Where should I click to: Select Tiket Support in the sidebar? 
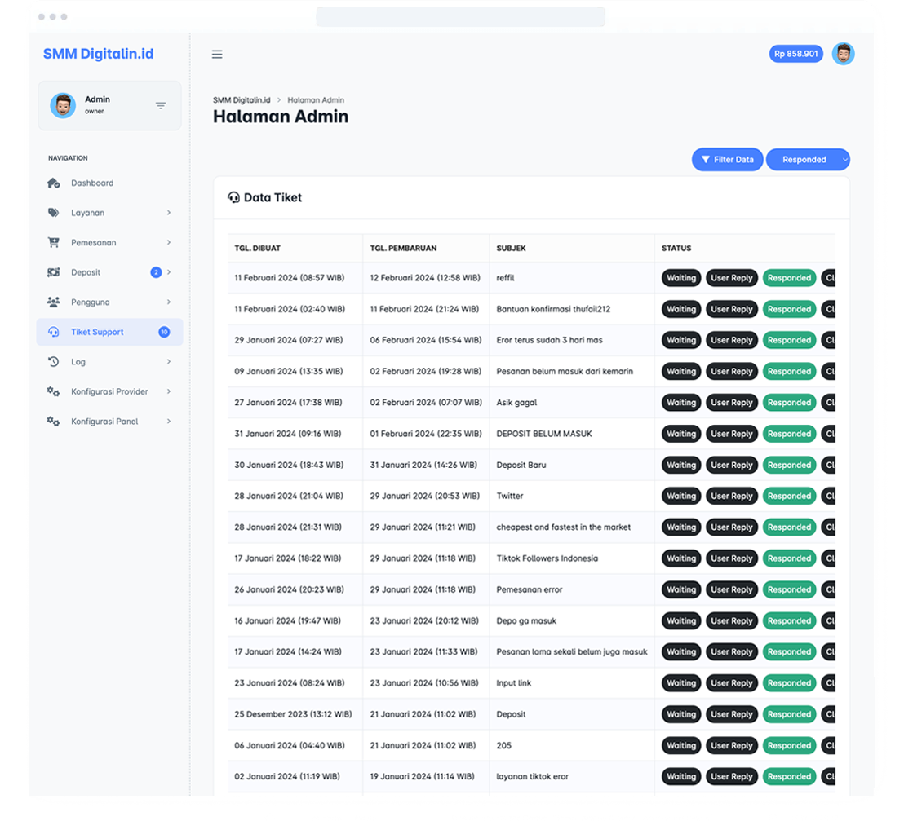pyautogui.click(x=97, y=332)
